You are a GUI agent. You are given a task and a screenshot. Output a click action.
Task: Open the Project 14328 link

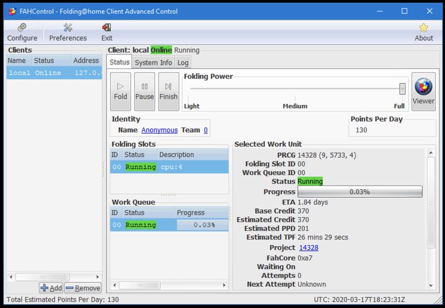(x=309, y=248)
